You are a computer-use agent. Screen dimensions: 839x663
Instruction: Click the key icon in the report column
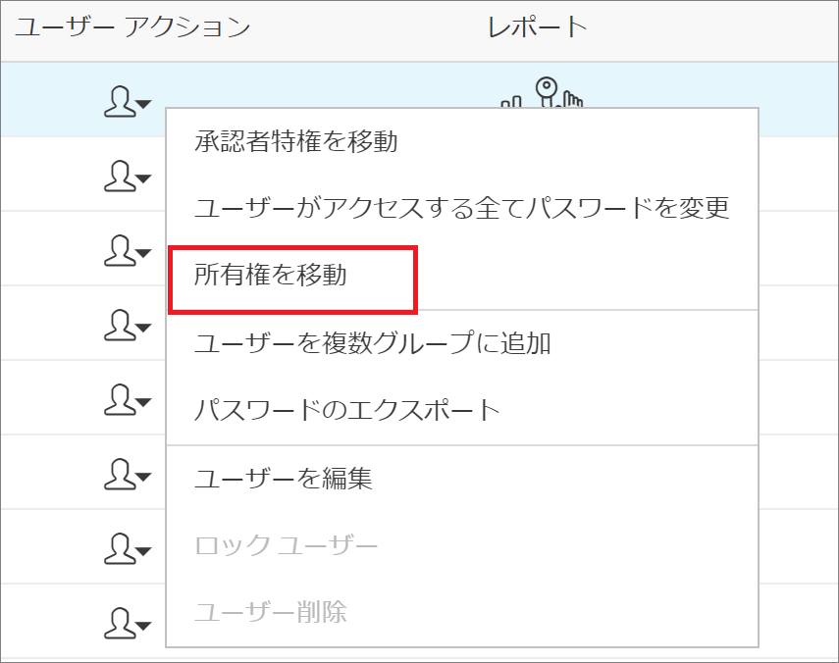click(x=547, y=91)
